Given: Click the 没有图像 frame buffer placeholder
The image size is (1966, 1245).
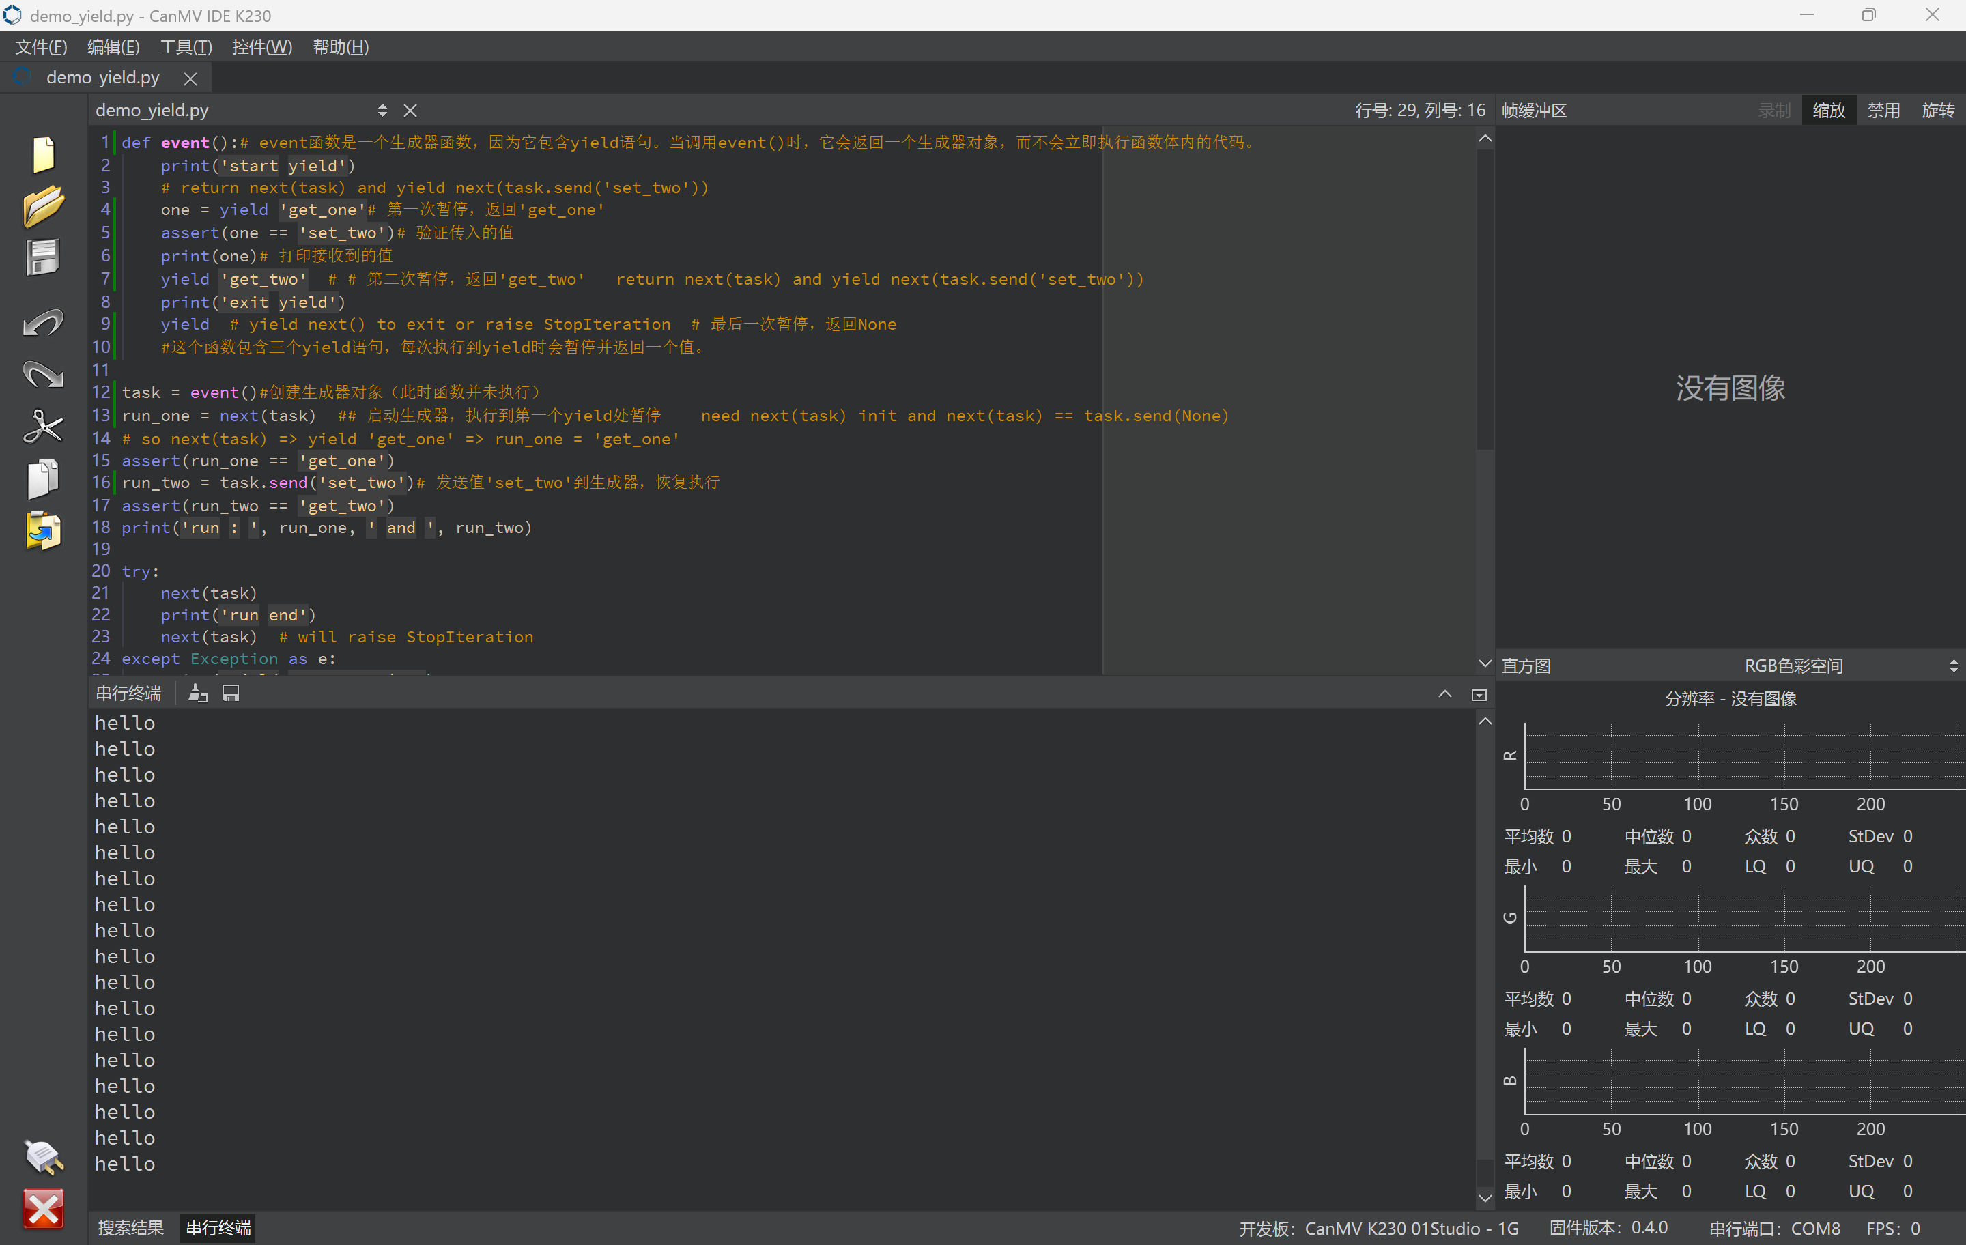Looking at the screenshot, I should click(1730, 388).
